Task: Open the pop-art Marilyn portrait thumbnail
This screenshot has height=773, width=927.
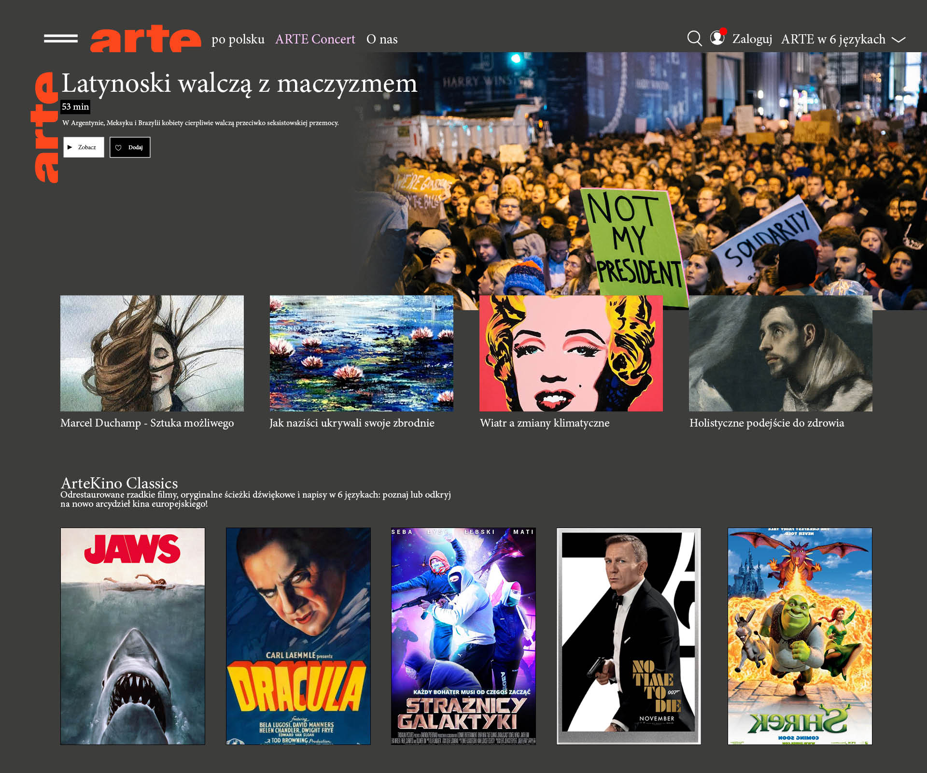Action: click(571, 353)
